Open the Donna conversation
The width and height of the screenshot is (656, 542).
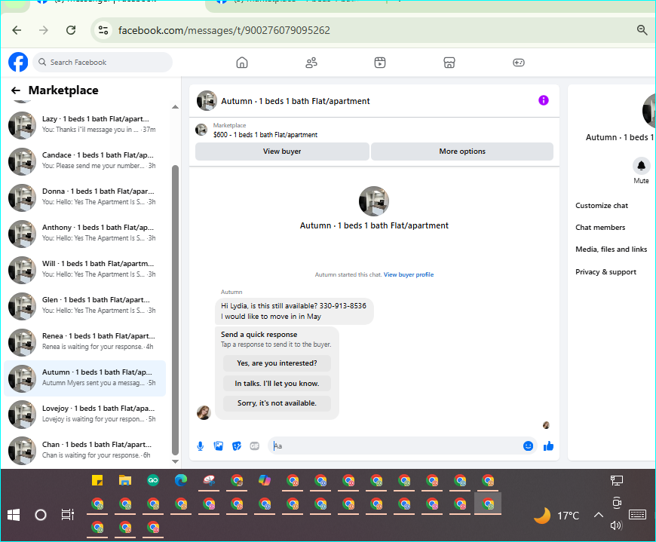(x=85, y=198)
